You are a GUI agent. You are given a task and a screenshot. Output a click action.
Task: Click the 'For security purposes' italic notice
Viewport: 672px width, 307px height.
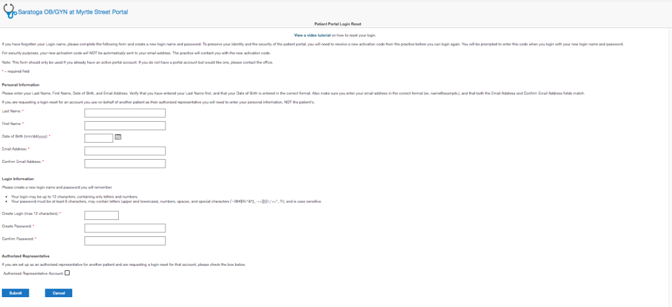[136, 53]
